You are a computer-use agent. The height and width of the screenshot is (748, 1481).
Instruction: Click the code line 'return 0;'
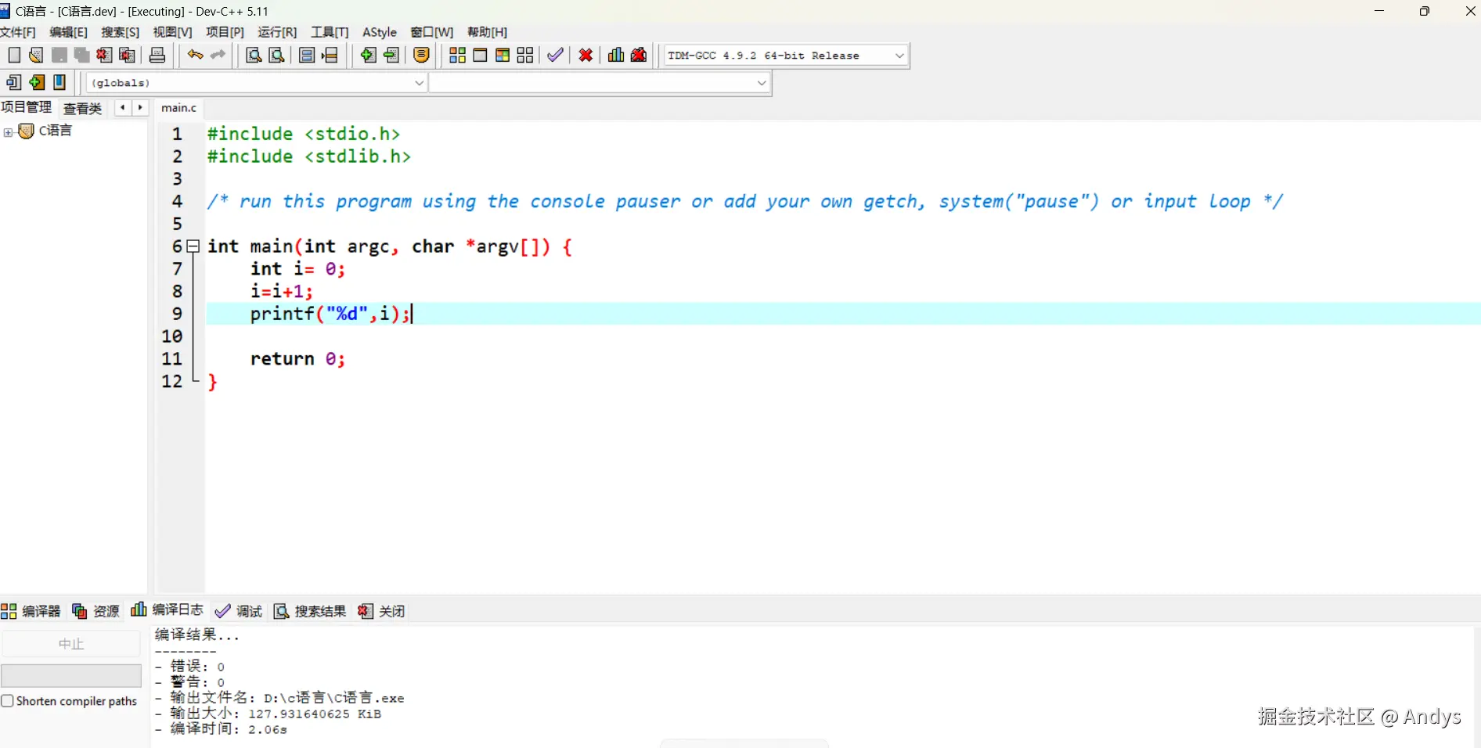tap(297, 359)
